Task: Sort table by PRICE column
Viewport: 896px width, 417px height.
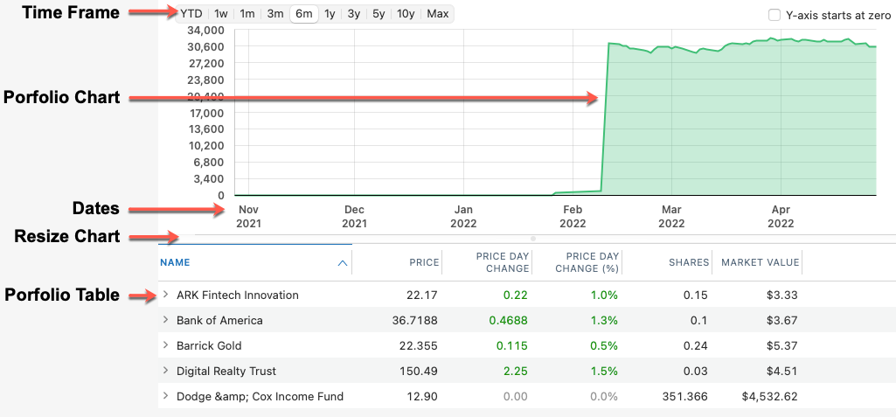Action: [424, 262]
